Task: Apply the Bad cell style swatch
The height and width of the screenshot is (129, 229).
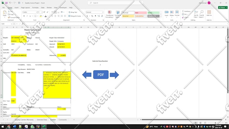Action: (141, 13)
